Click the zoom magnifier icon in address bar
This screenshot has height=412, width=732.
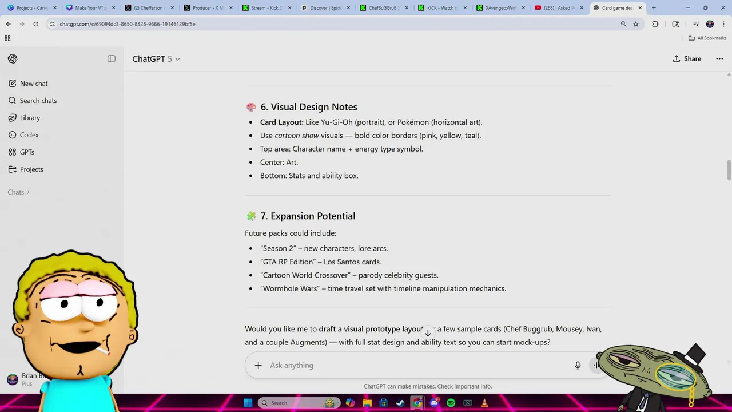623,24
